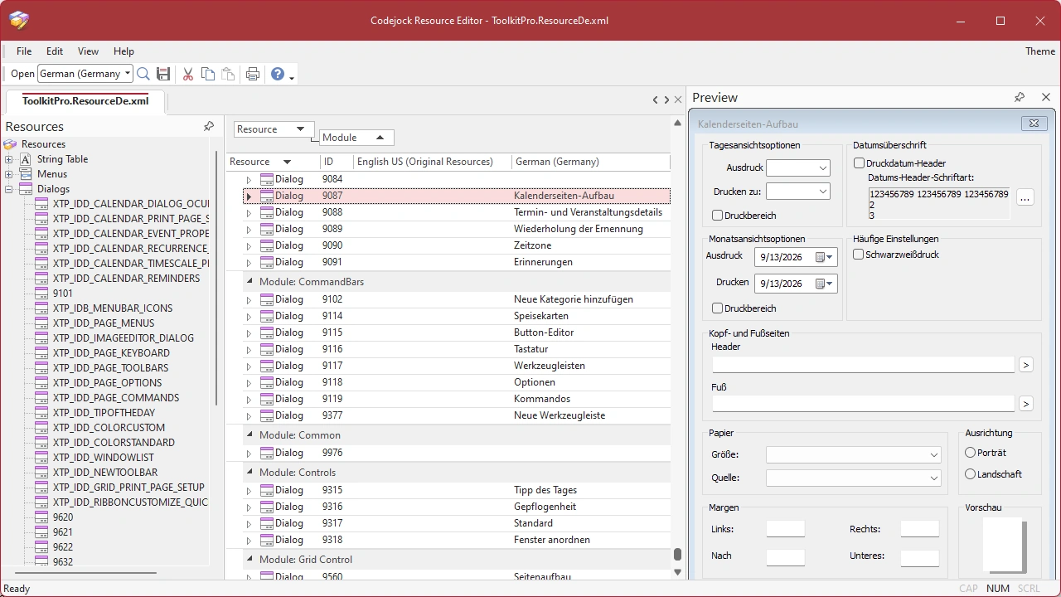Open the Help menu

click(x=124, y=51)
